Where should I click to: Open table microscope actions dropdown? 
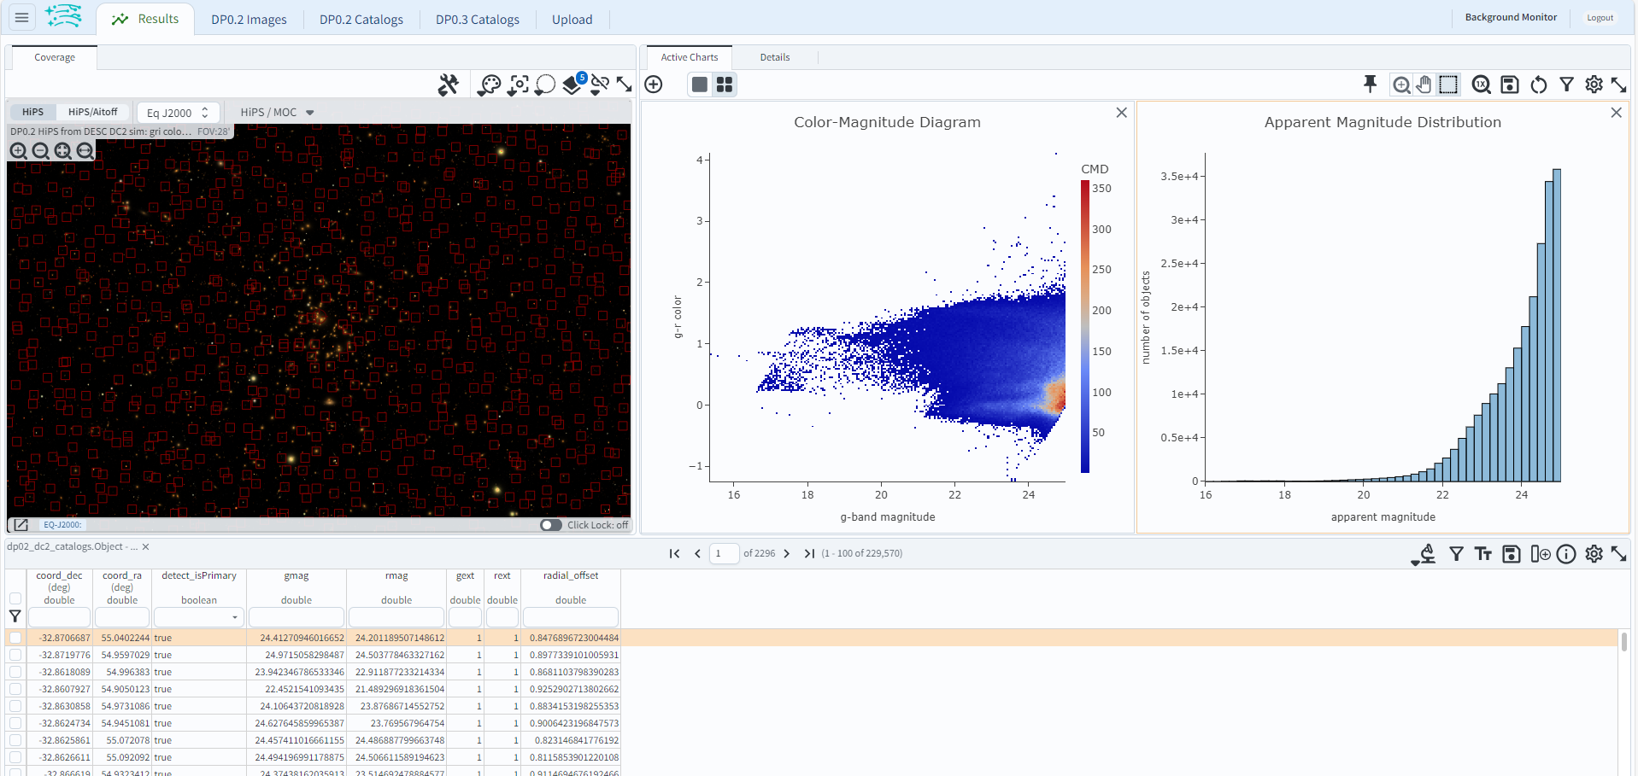click(1424, 554)
